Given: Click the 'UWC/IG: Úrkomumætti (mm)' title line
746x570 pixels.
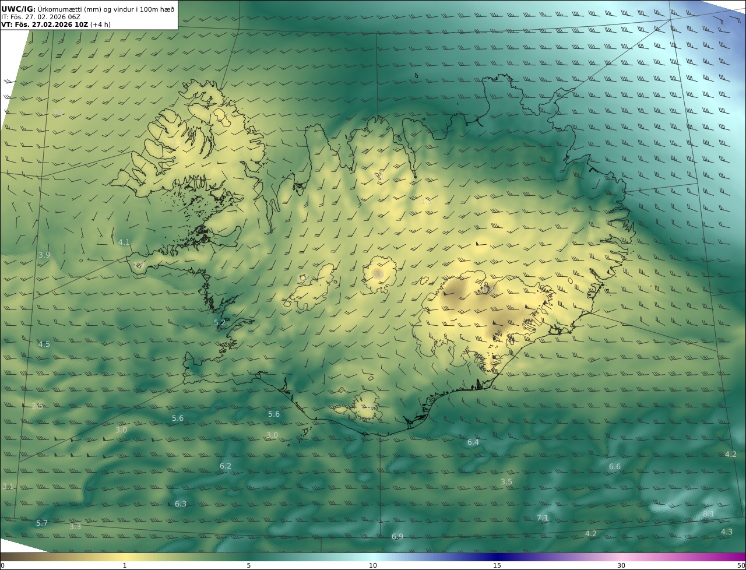Looking at the screenshot, I should click(88, 9).
